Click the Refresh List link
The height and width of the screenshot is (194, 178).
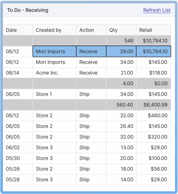(157, 10)
